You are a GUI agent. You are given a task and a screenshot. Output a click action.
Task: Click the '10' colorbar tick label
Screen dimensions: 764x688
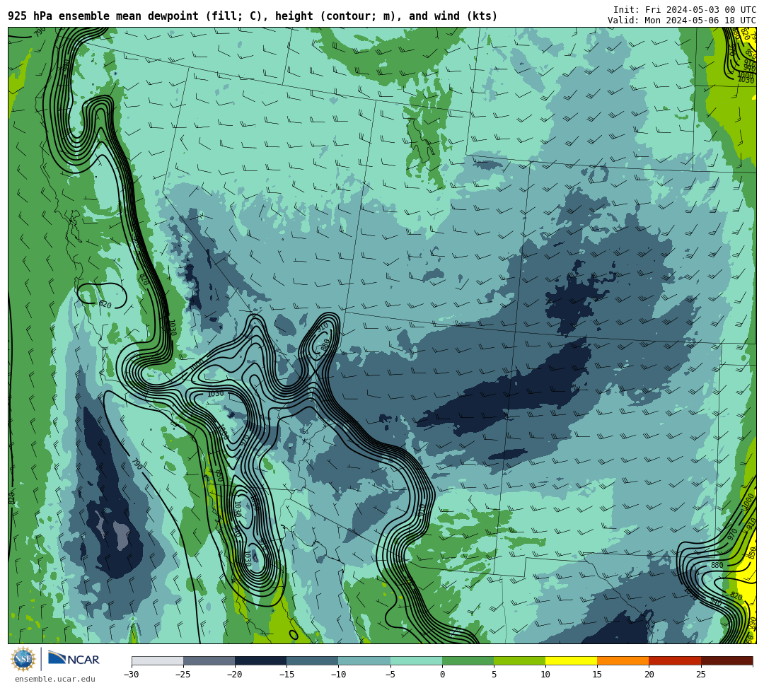click(545, 675)
